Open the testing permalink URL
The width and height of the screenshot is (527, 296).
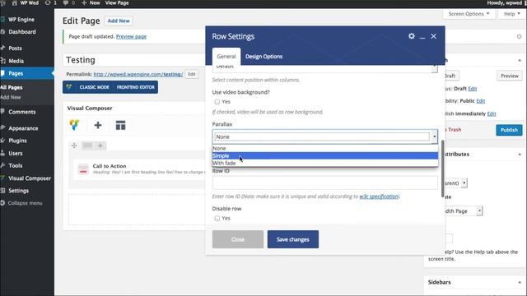point(138,74)
